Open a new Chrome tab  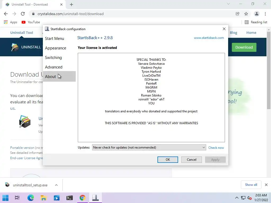click(x=71, y=4)
